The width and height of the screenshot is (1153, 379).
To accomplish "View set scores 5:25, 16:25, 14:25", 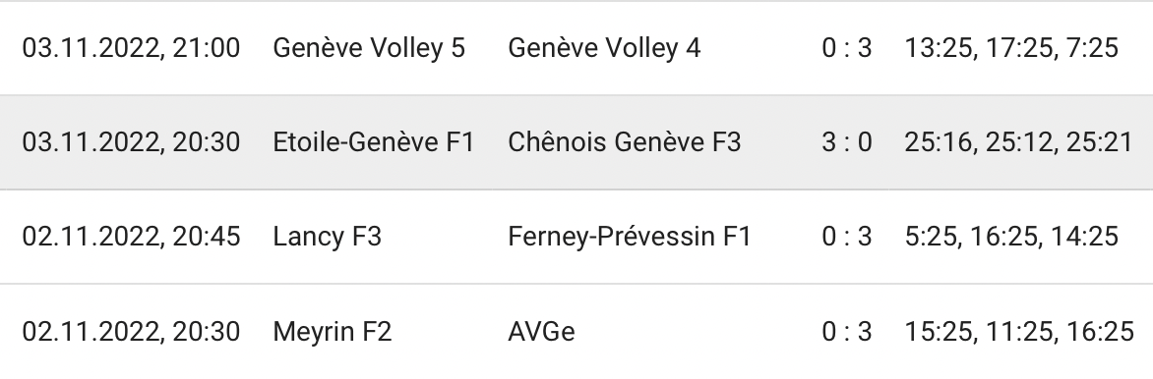I will 1011,237.
